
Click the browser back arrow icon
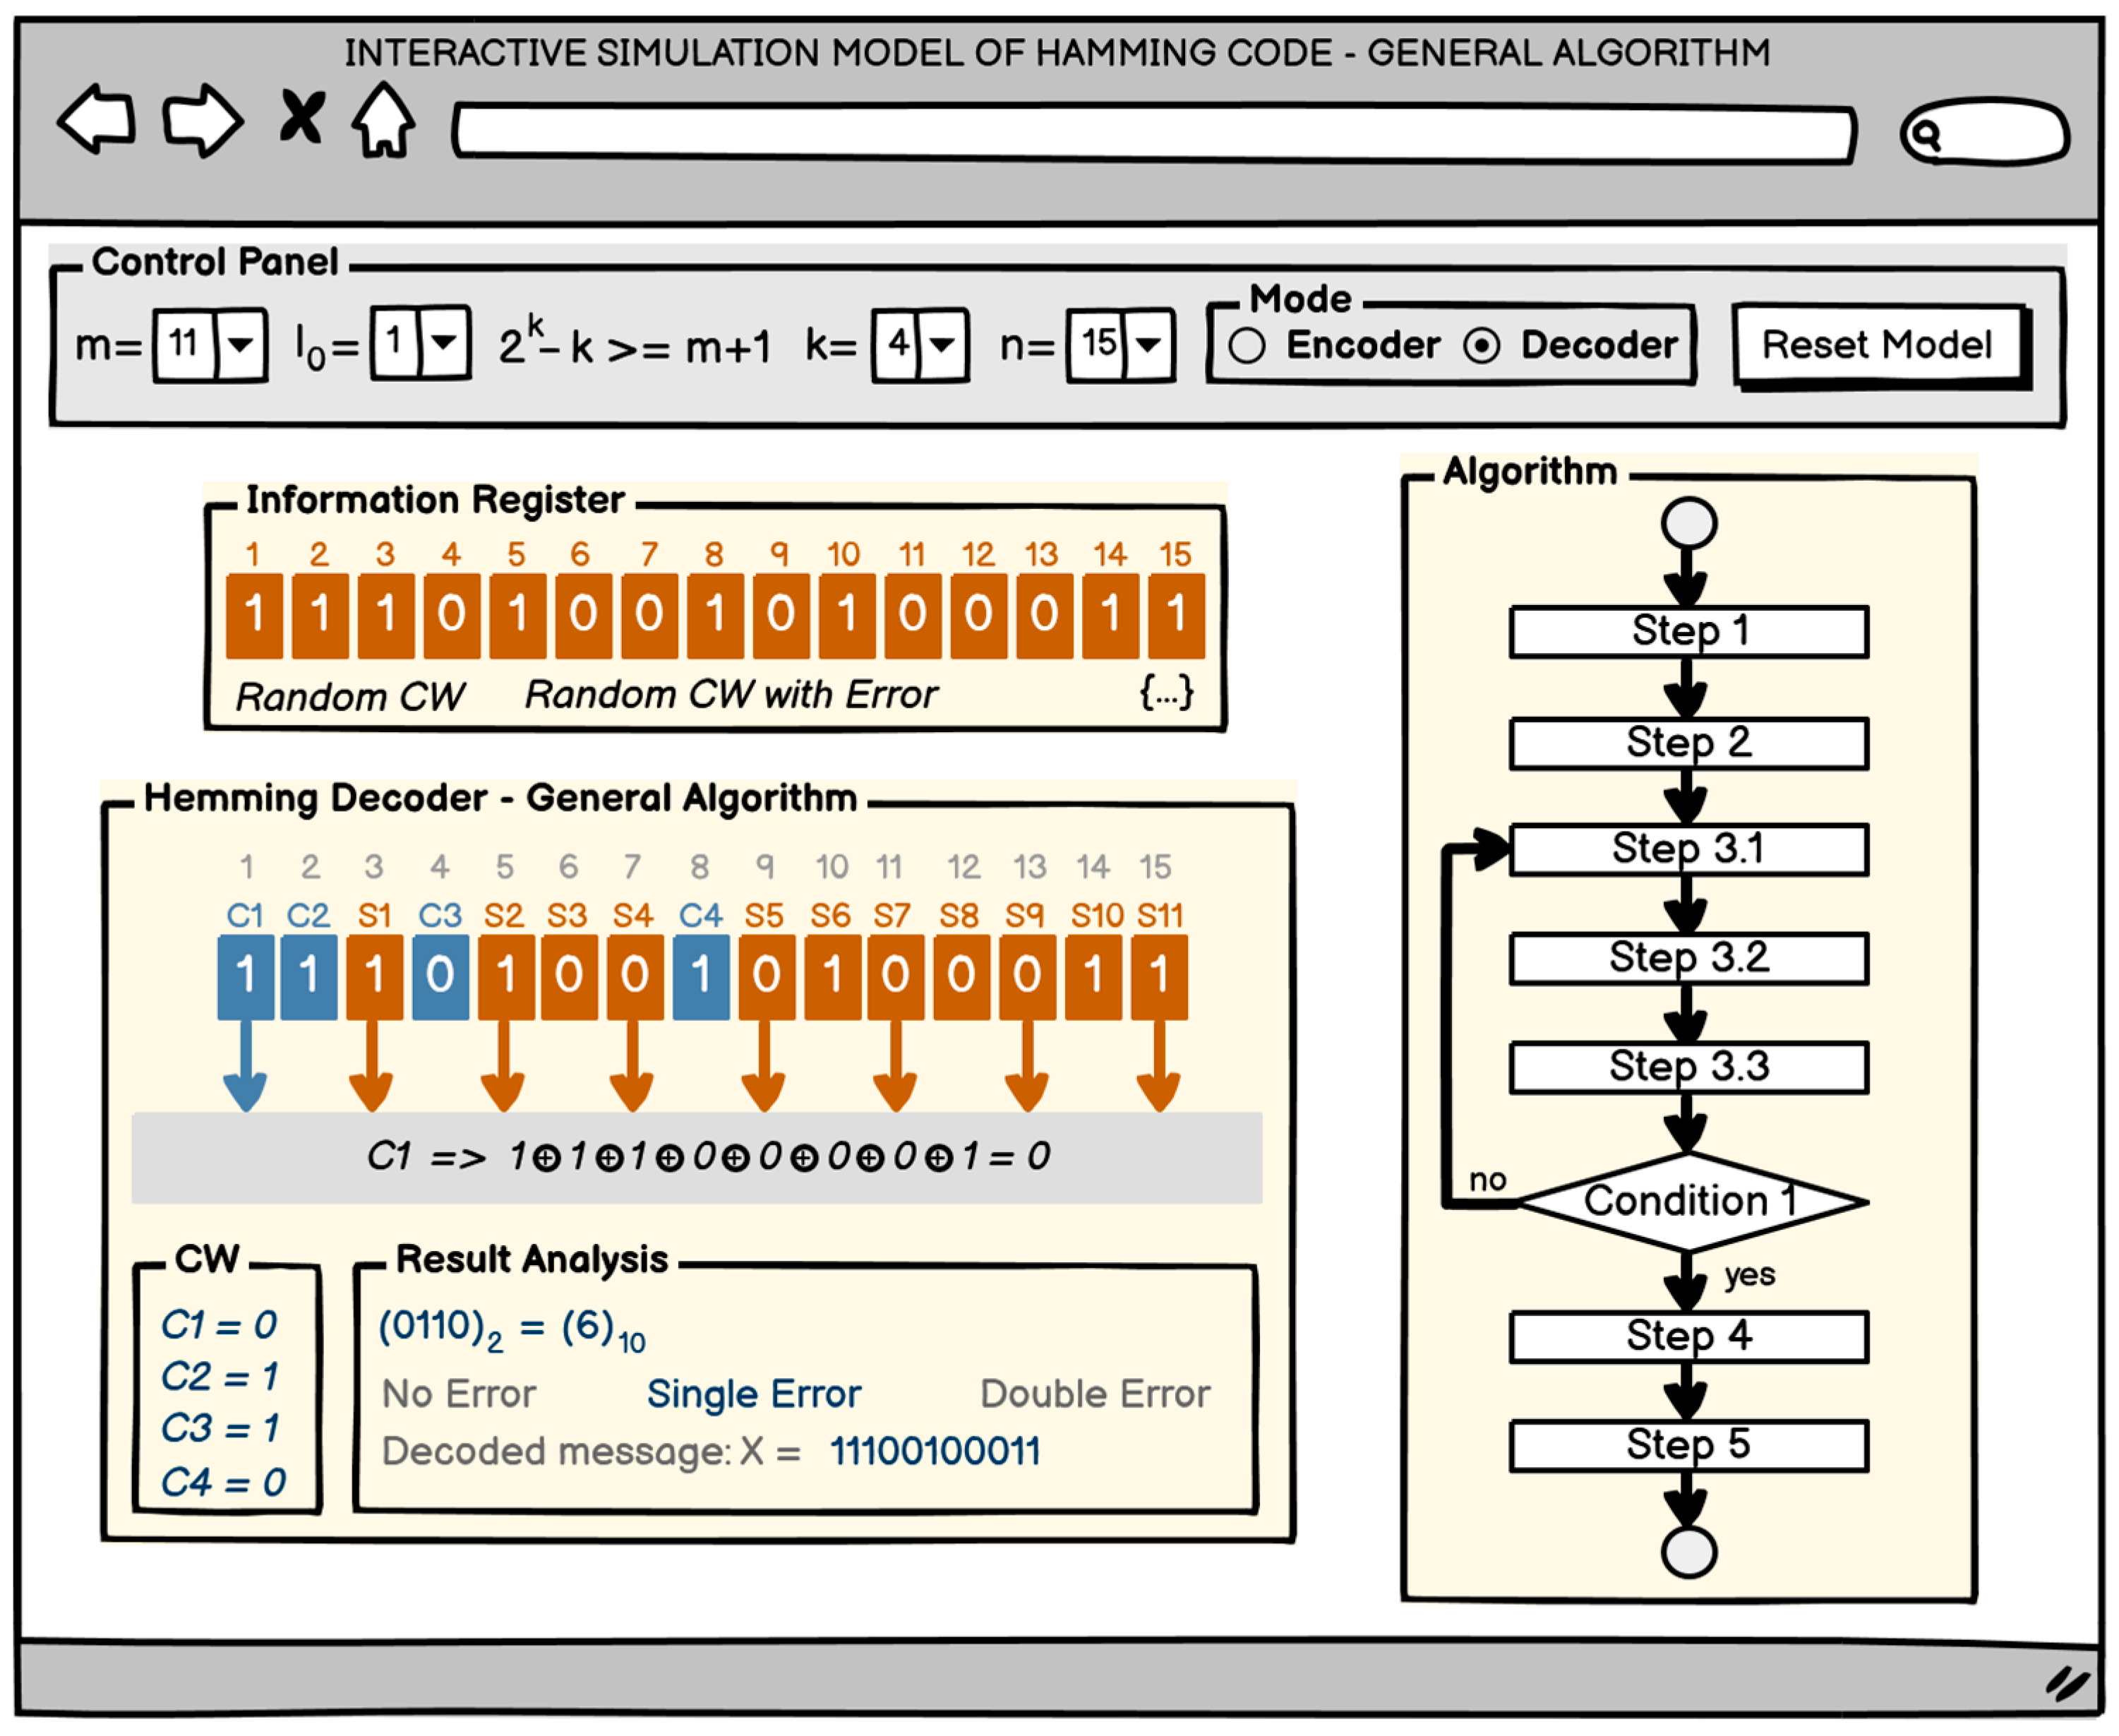(97, 120)
